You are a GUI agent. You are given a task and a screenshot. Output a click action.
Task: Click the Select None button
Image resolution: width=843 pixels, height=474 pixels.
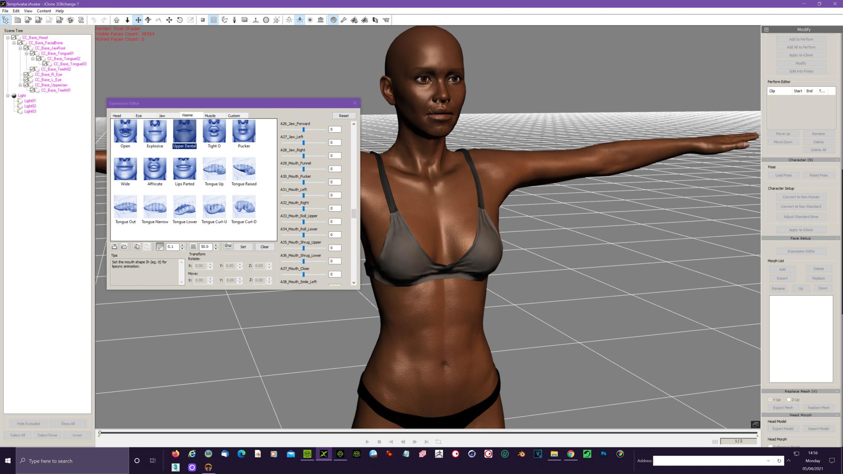pyautogui.click(x=47, y=435)
